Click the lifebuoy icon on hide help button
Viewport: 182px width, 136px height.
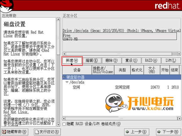[4, 132]
